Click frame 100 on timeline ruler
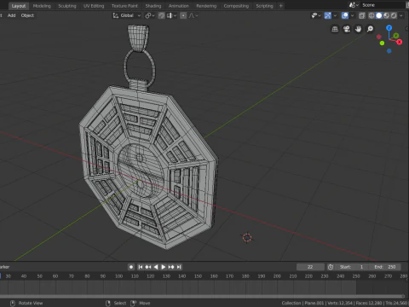The image size is (409, 307). coord(118,276)
